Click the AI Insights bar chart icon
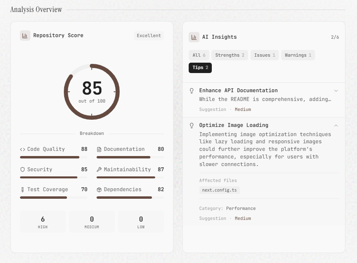The height and width of the screenshot is (263, 357). [194, 37]
